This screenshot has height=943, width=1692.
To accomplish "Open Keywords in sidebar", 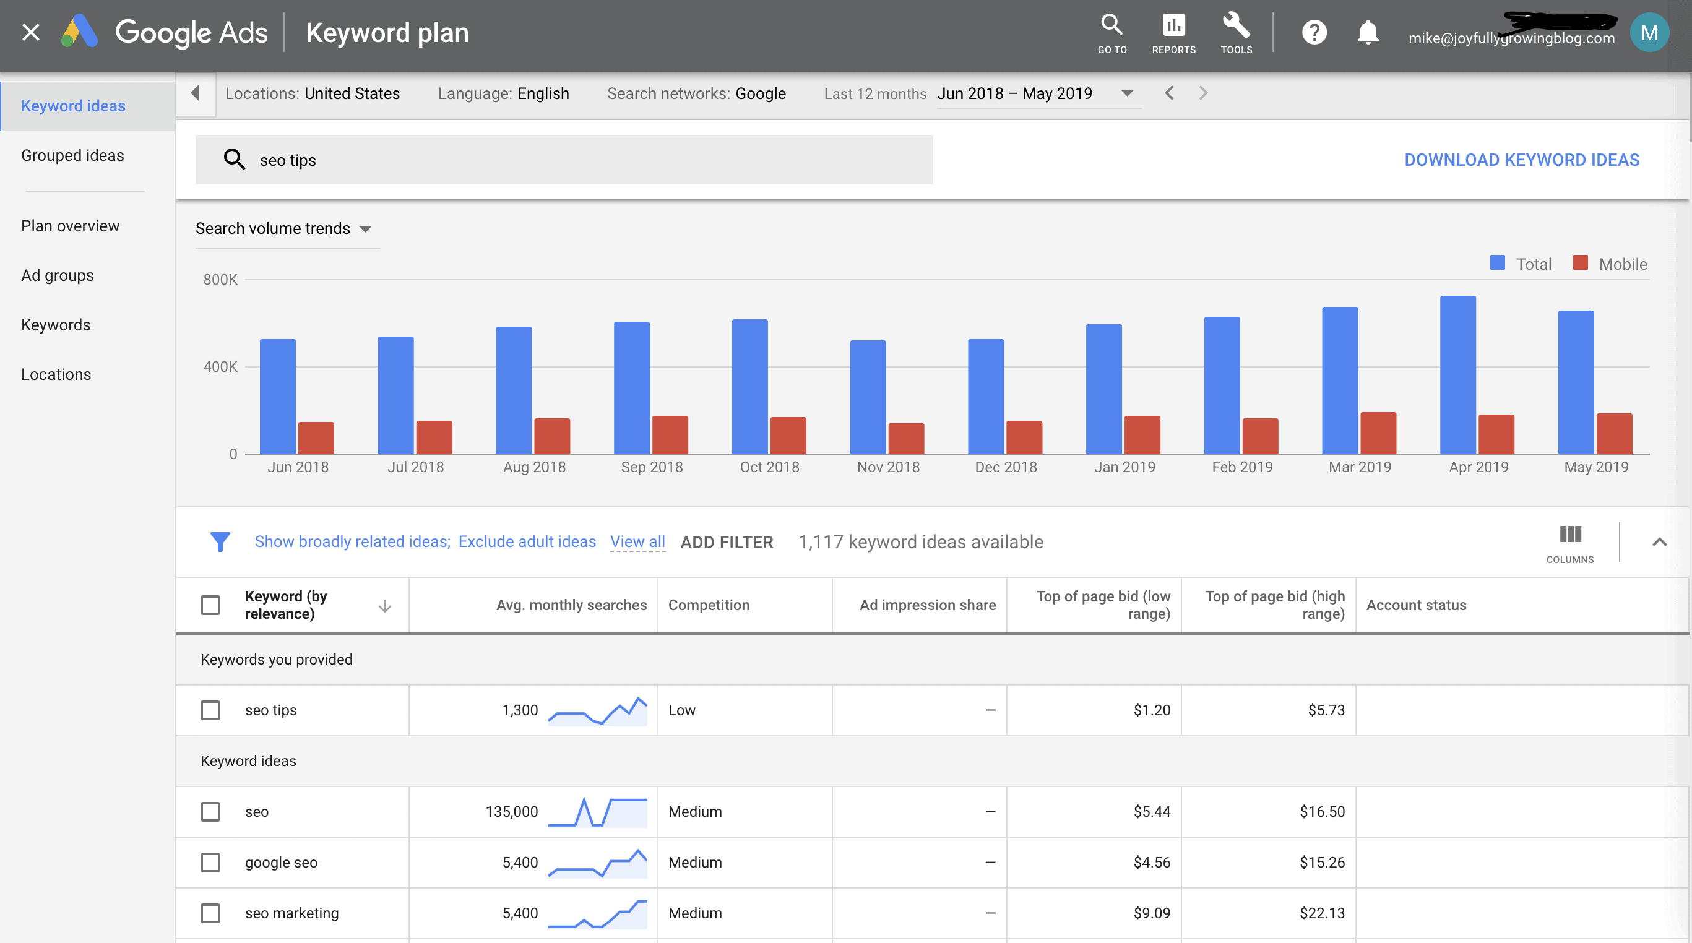I will [x=56, y=324].
